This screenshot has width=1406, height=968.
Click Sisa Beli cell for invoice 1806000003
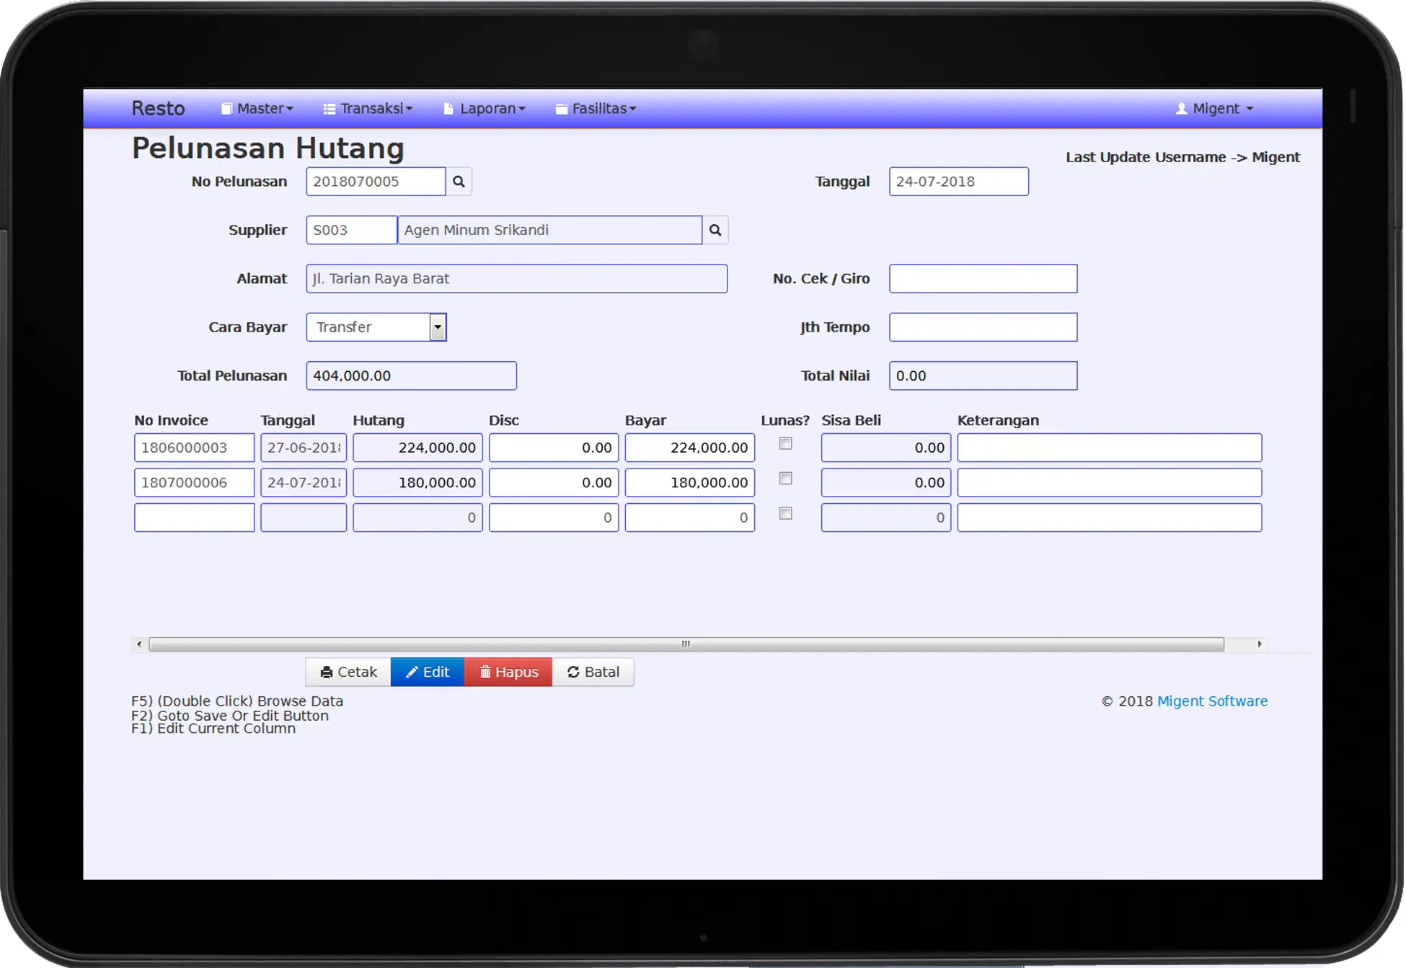point(885,448)
